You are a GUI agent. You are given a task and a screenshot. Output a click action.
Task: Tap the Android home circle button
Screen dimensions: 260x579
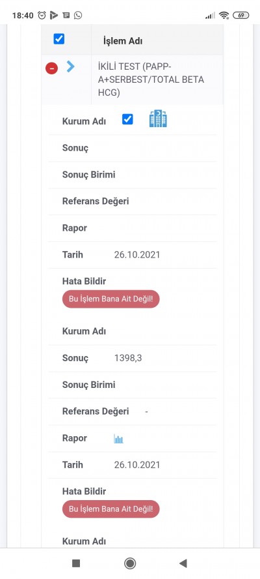pyautogui.click(x=130, y=563)
